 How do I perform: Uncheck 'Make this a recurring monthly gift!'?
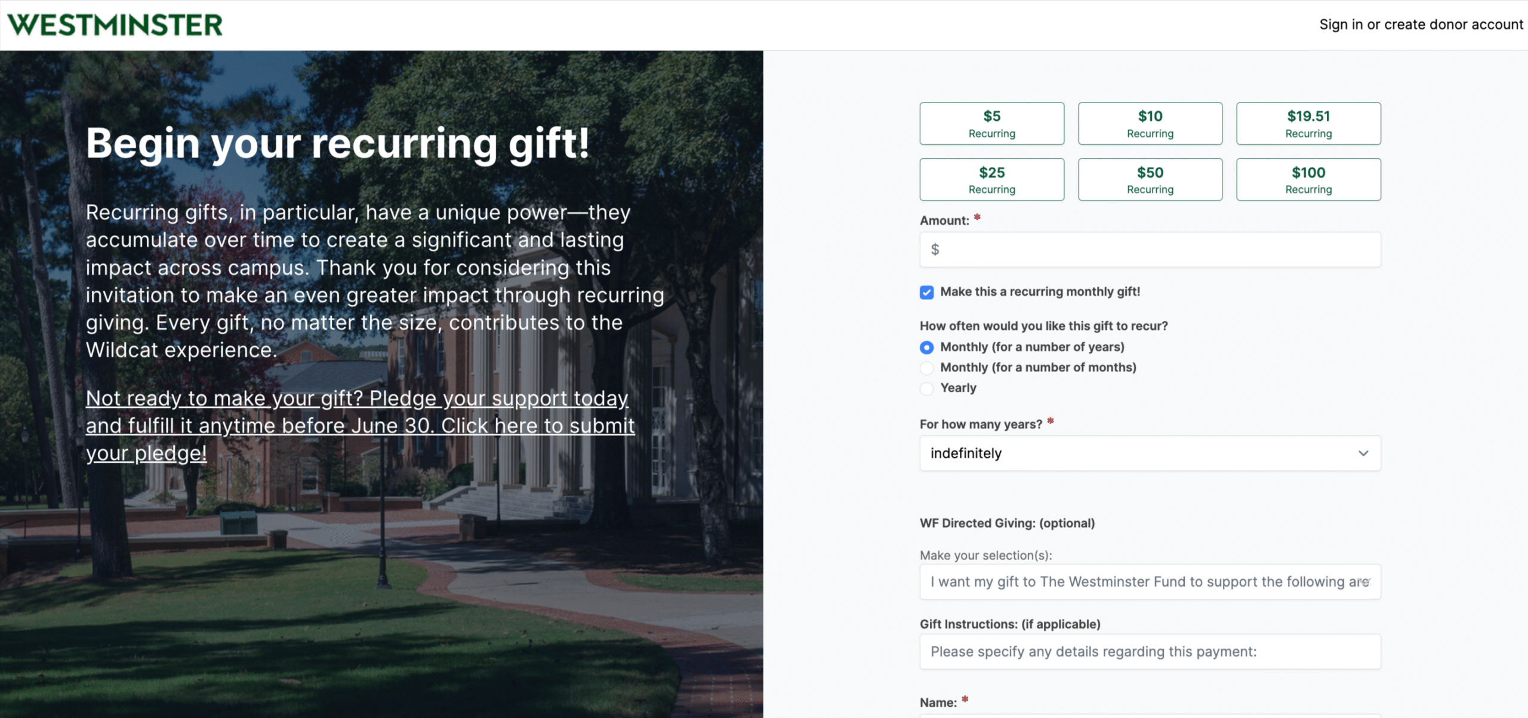click(x=926, y=292)
